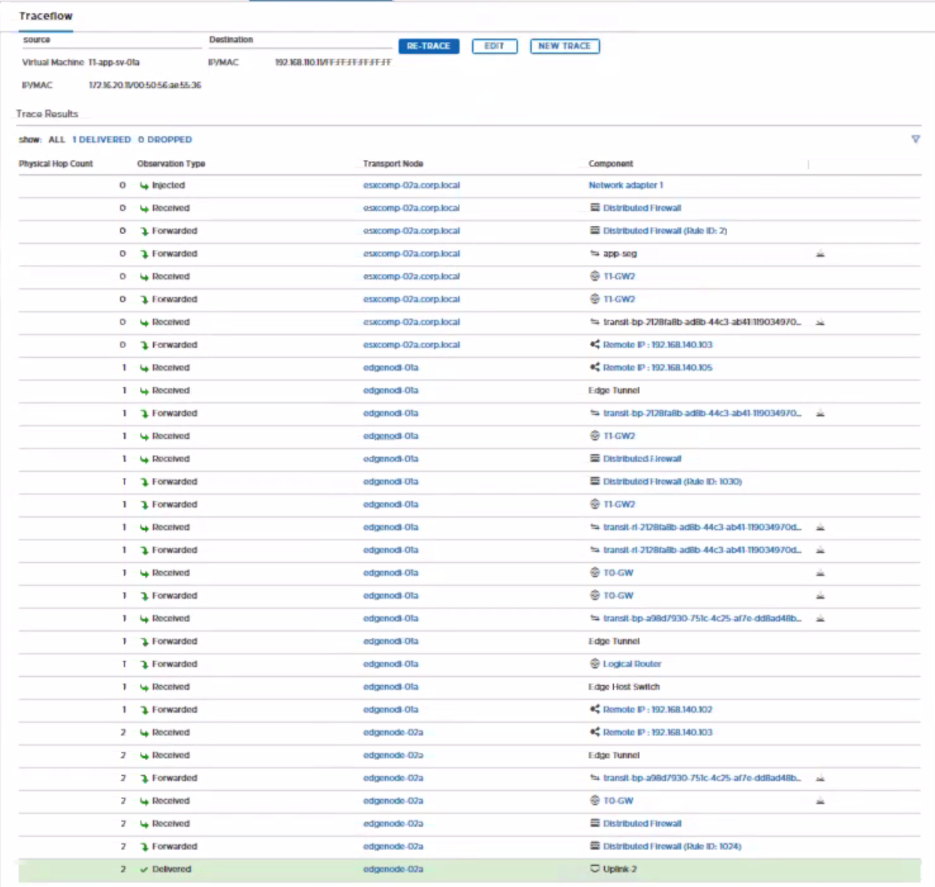Click the Observation Type column header

pyautogui.click(x=171, y=163)
